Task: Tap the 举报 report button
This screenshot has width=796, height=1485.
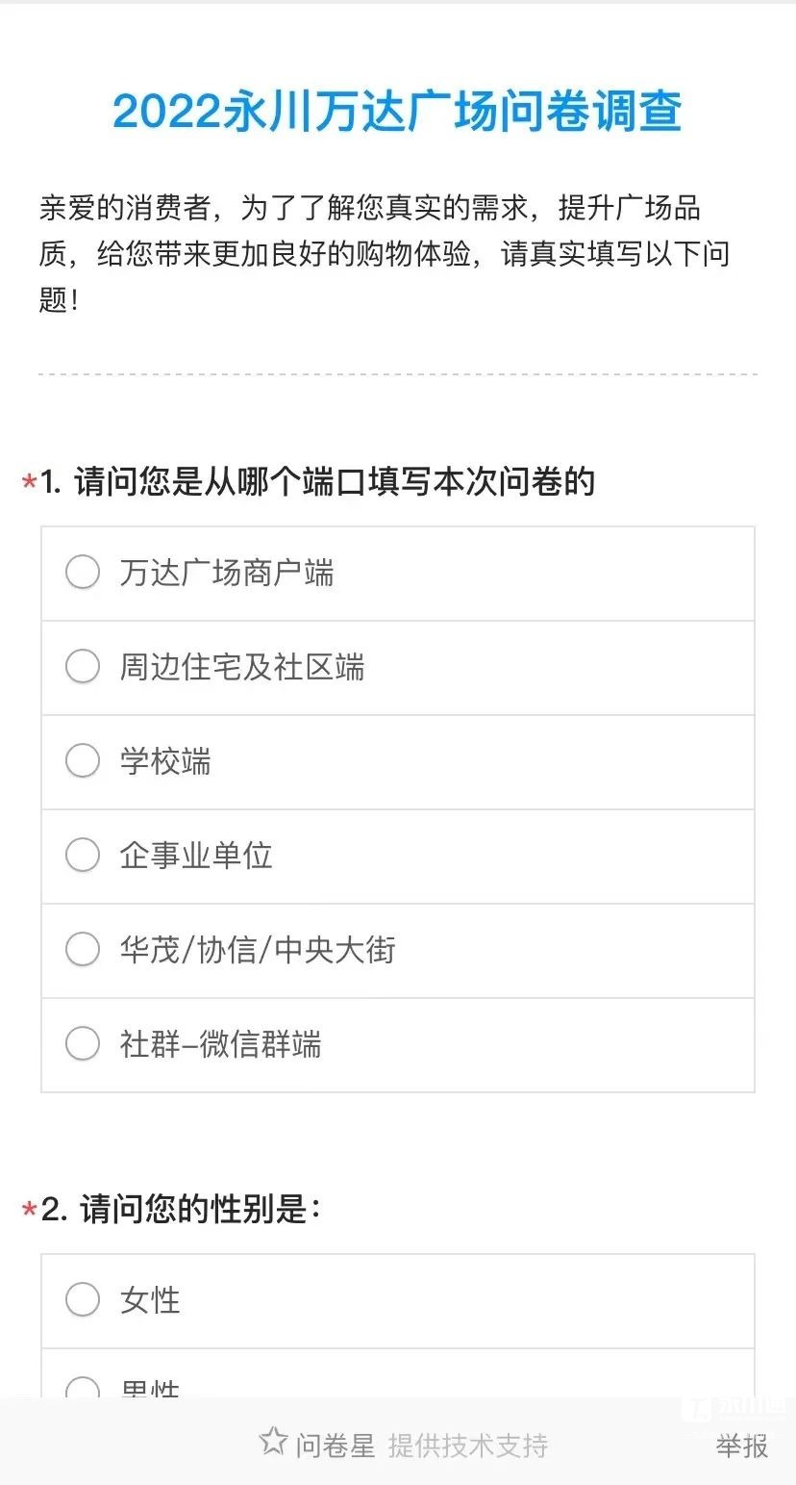Action: tap(742, 1445)
